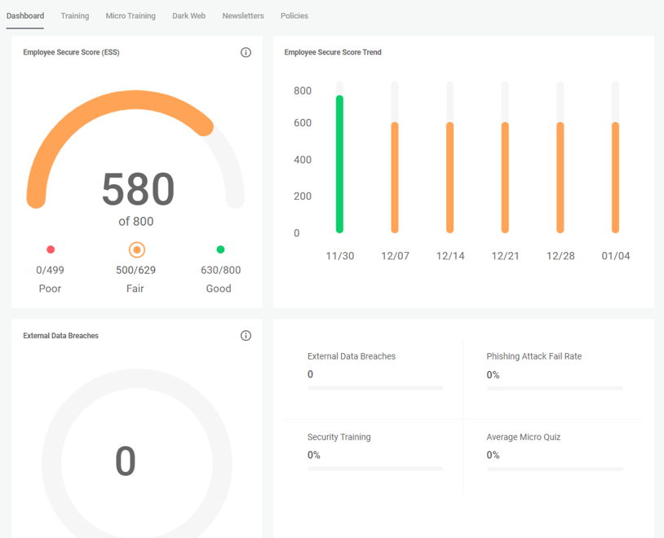Switch to the Training tab

tap(75, 16)
